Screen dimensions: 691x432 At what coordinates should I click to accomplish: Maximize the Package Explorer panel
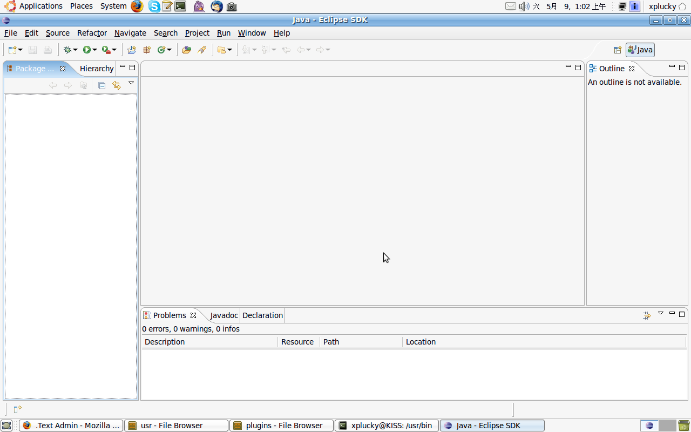[132, 67]
